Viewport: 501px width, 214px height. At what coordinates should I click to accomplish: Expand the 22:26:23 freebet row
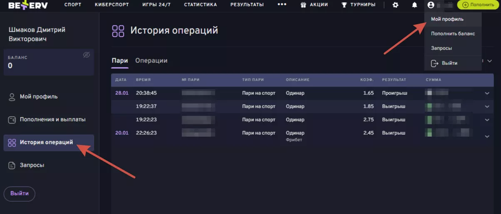(487, 136)
